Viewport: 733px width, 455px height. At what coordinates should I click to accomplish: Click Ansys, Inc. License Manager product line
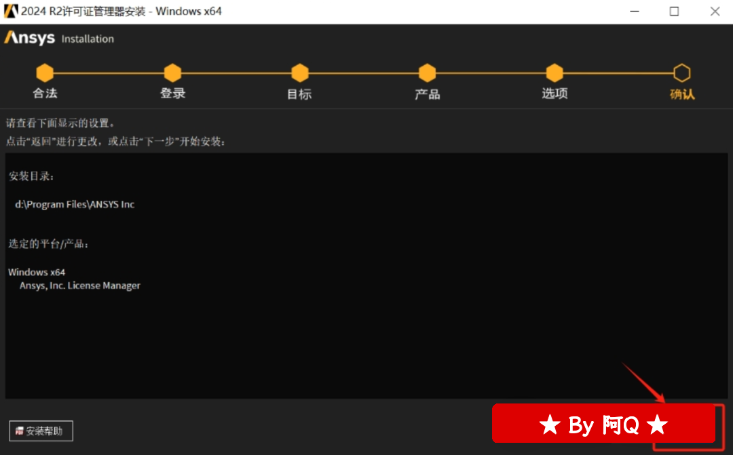[x=79, y=285]
